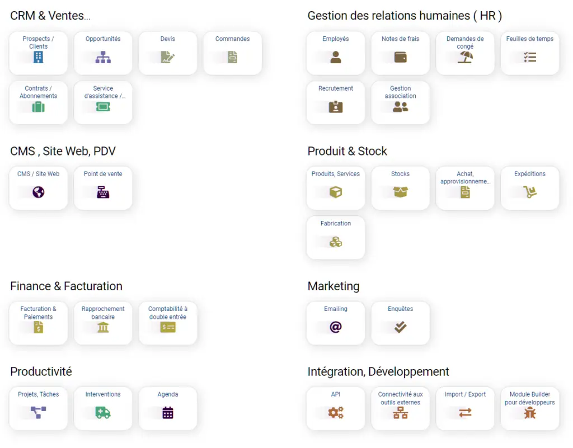
Task: Open the Rapprochement bancaire bank icon
Action: click(103, 328)
